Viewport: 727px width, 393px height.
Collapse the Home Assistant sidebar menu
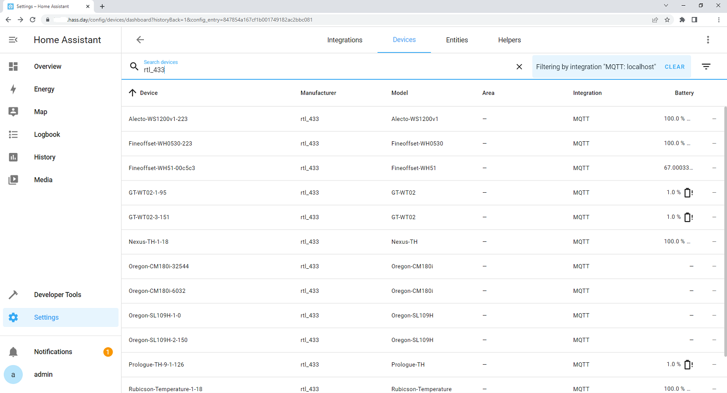tap(13, 40)
